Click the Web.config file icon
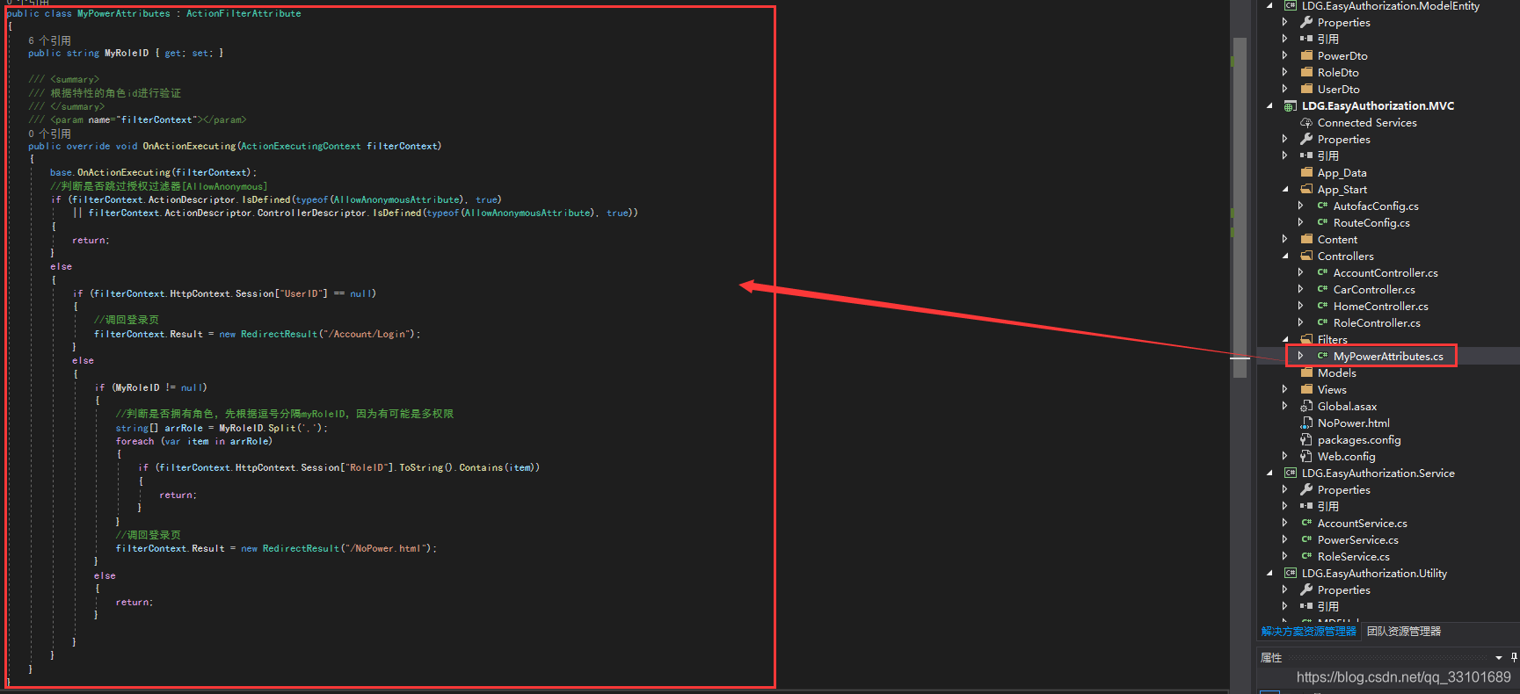 (x=1306, y=456)
